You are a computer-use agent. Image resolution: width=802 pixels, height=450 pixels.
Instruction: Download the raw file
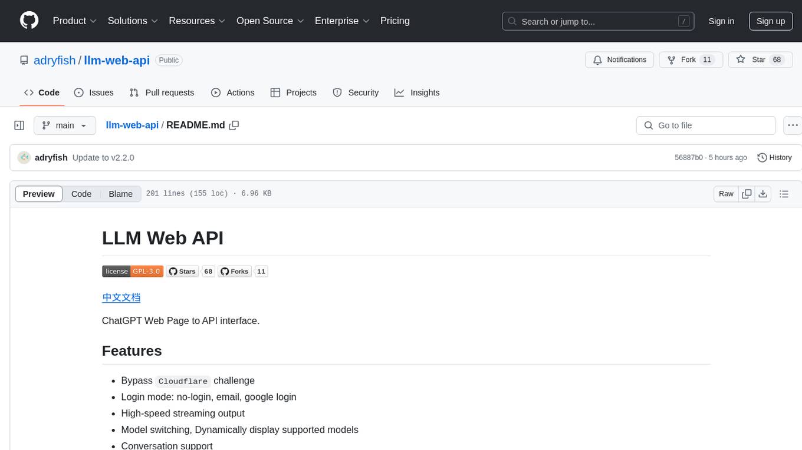[x=763, y=194]
